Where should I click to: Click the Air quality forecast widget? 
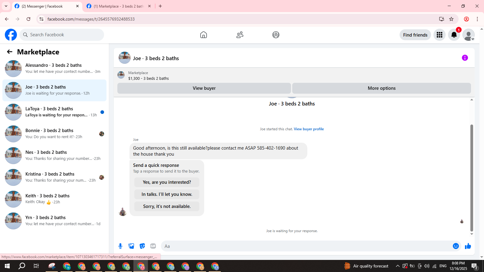(366, 266)
